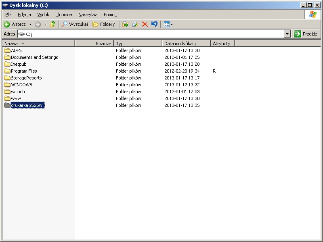Click the blue Undo arrow icon

[154, 24]
